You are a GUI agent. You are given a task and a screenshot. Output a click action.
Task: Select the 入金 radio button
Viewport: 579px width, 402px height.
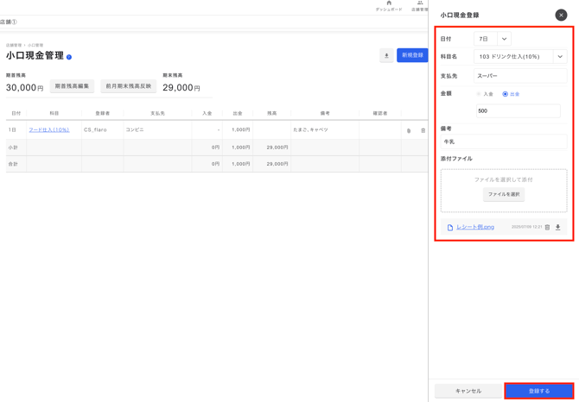(479, 94)
